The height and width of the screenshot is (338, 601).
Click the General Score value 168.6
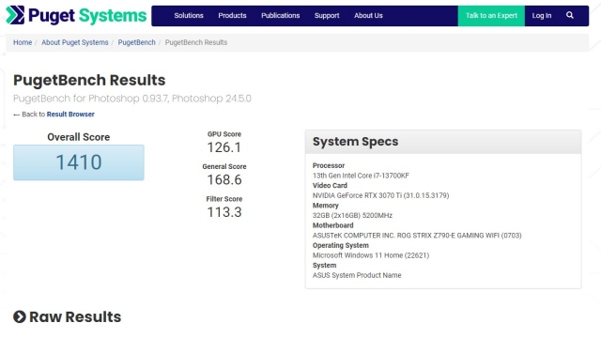[224, 179]
